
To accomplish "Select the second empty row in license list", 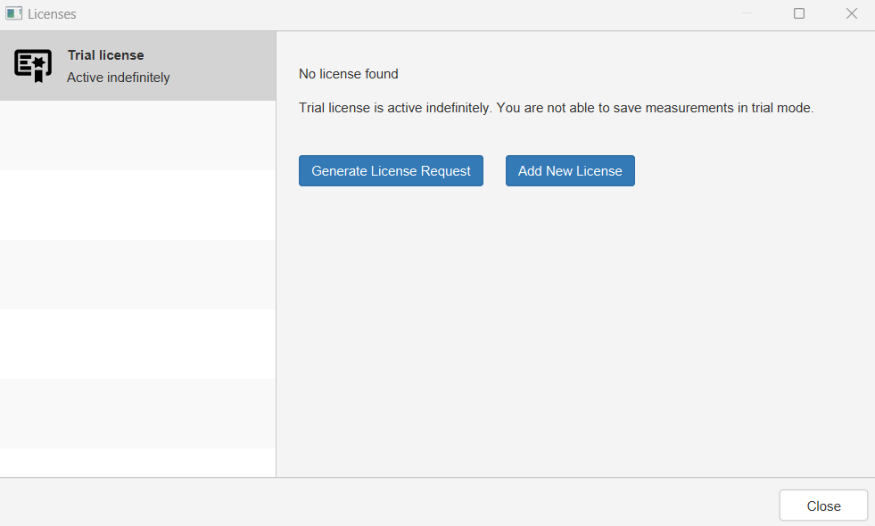I will point(137,205).
